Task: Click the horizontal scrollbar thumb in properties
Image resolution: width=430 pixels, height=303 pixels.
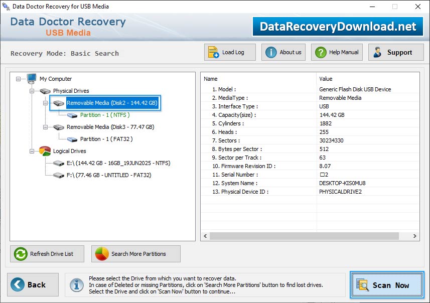Action: pyautogui.click(x=304, y=236)
